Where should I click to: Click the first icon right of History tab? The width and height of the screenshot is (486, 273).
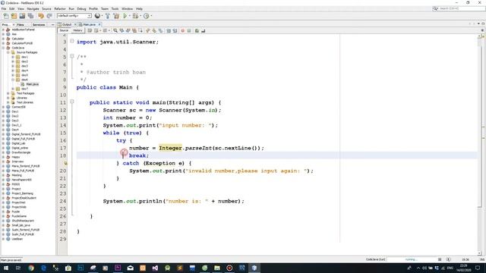(90, 30)
